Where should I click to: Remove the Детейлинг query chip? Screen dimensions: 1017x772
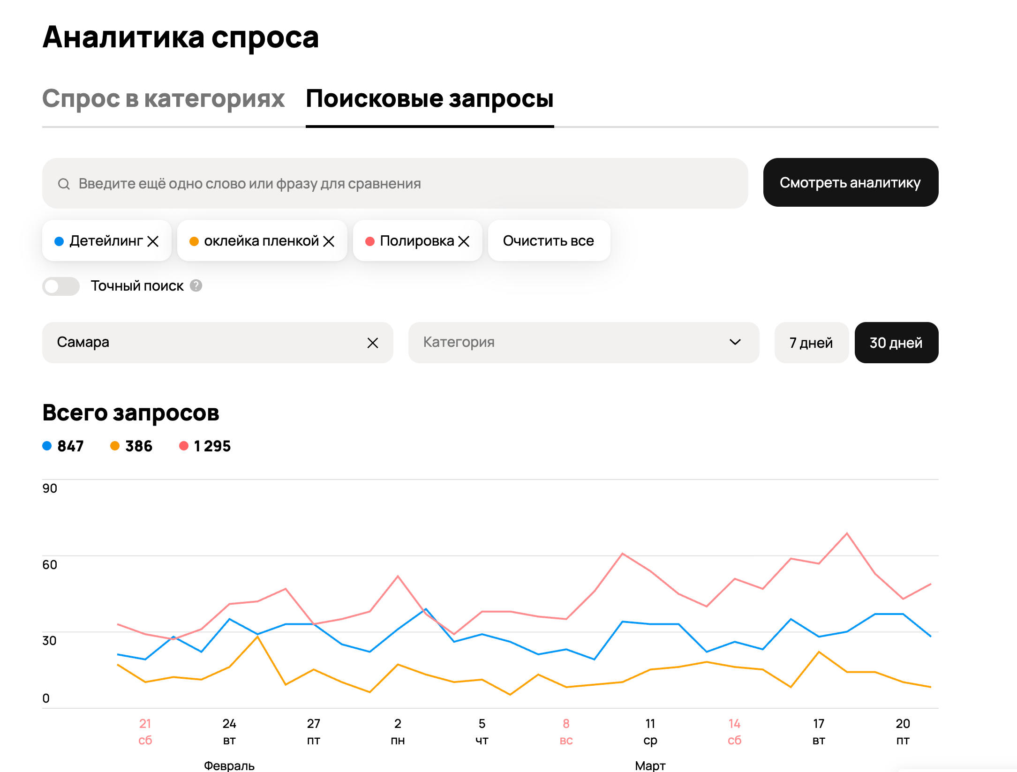coord(153,241)
